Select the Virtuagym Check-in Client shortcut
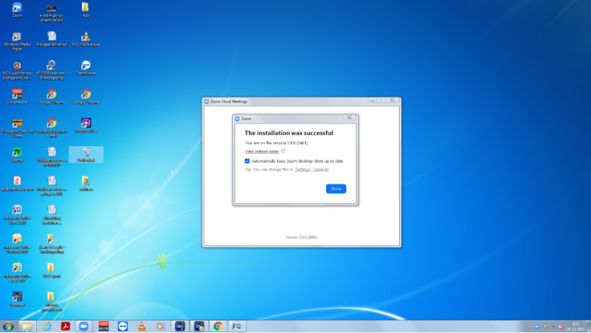591x333 pixels. [x=17, y=128]
